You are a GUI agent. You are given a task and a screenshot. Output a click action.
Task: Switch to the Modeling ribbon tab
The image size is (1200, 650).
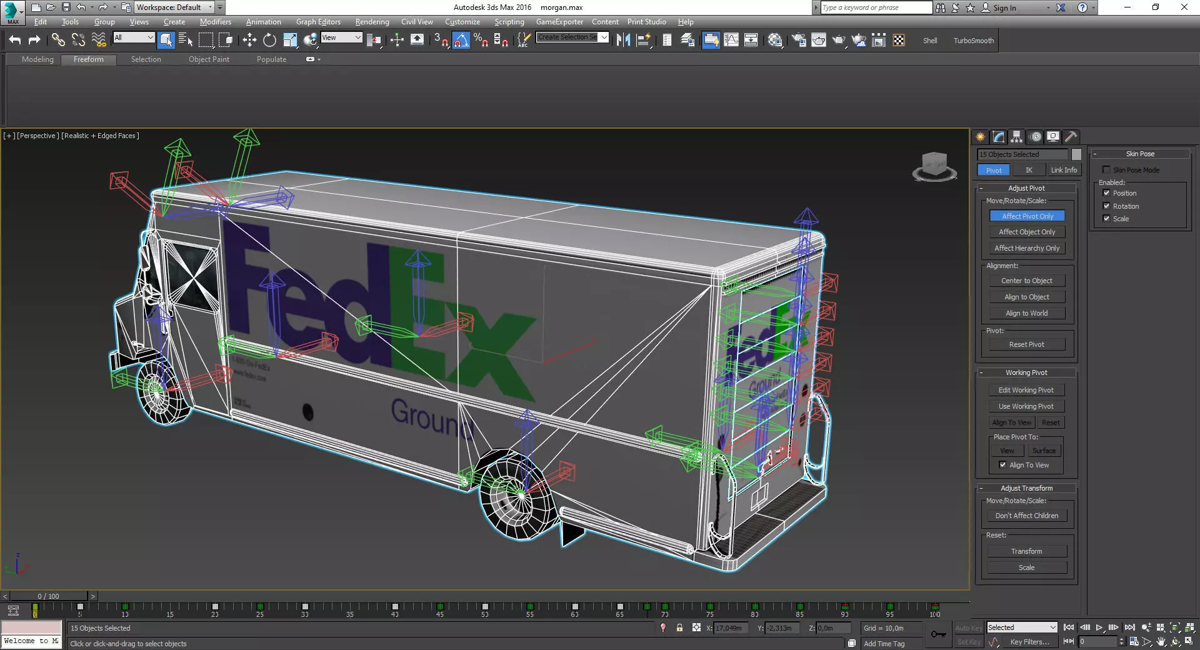click(x=37, y=59)
